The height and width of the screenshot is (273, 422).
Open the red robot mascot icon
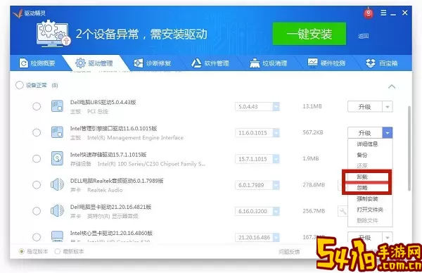369,13
